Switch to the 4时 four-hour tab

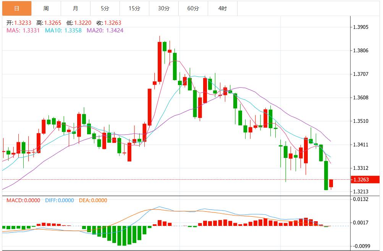tap(222, 8)
